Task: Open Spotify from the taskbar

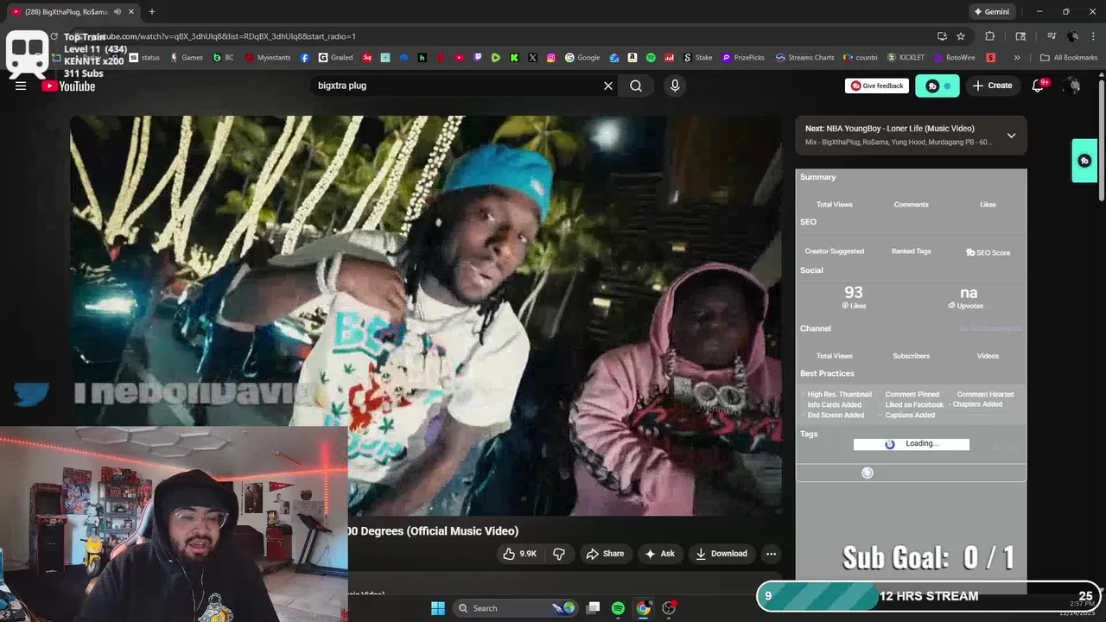Action: click(x=618, y=608)
